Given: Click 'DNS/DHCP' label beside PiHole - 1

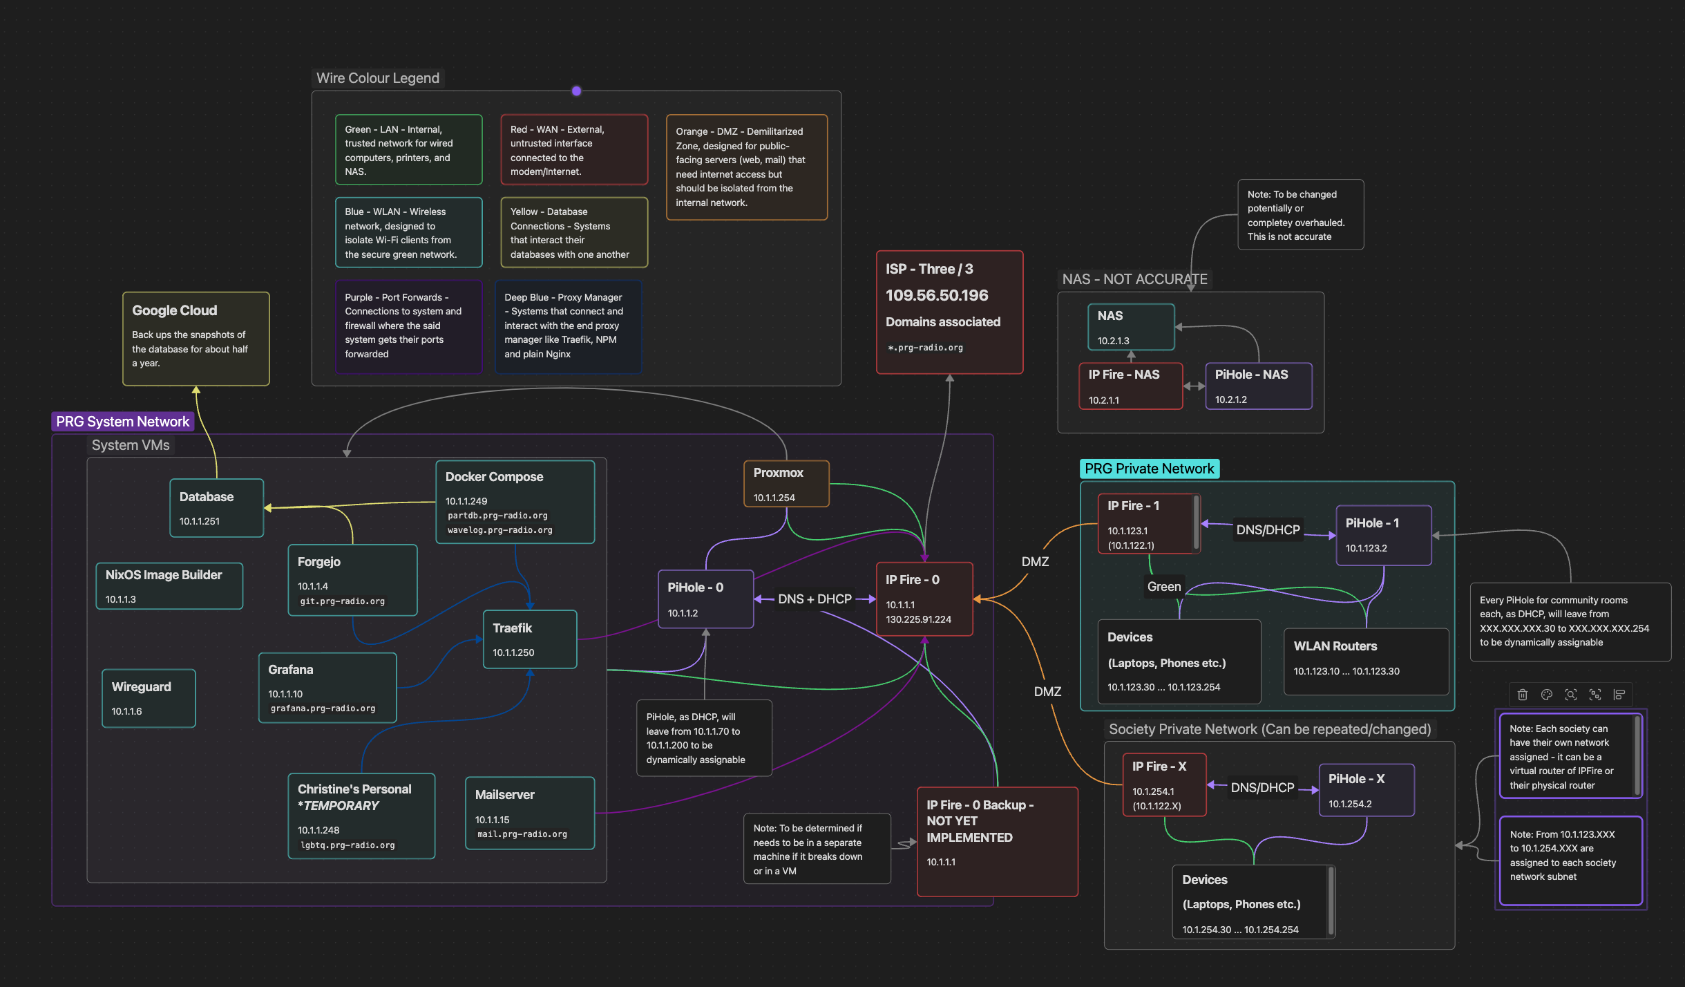Looking at the screenshot, I should click(1268, 530).
